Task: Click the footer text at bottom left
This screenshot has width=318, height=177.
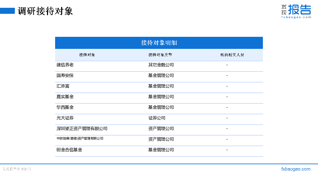Action: click(17, 169)
